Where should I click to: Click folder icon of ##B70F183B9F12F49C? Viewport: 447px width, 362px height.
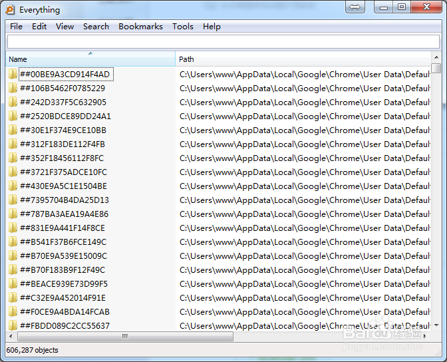(13, 270)
